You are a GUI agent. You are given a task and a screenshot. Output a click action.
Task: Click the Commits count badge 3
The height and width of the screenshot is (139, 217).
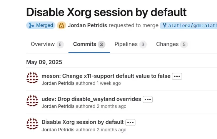[x=102, y=45]
